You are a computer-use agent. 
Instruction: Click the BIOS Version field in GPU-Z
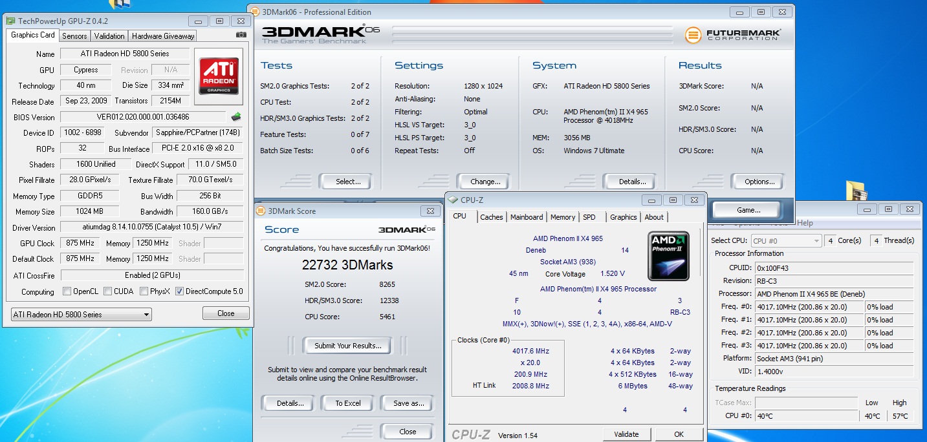(x=143, y=117)
